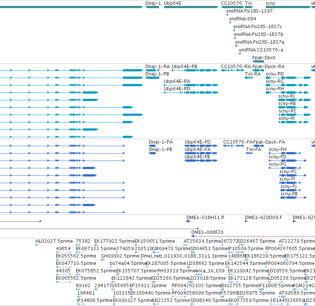Select the scny-RJ transcript label

click(x=286, y=96)
